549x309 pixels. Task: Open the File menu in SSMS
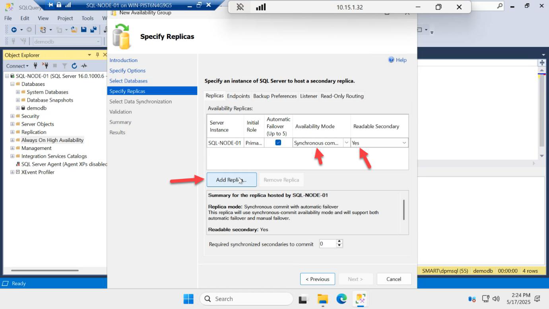click(8, 18)
